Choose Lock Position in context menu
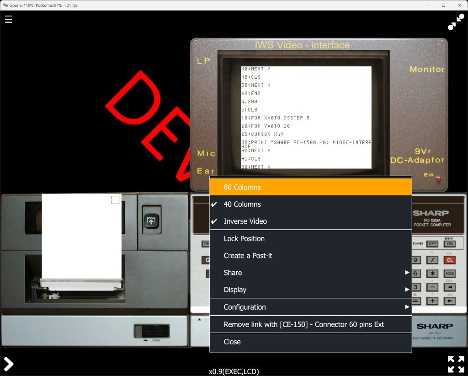468x376 pixels. [311, 239]
